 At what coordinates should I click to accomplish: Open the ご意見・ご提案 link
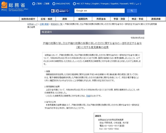pos(43,4)
